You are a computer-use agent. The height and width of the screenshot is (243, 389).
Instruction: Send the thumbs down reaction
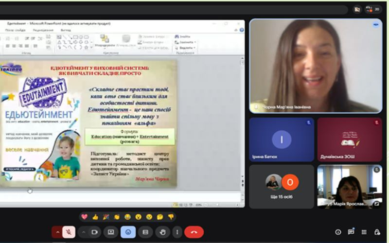point(171,217)
